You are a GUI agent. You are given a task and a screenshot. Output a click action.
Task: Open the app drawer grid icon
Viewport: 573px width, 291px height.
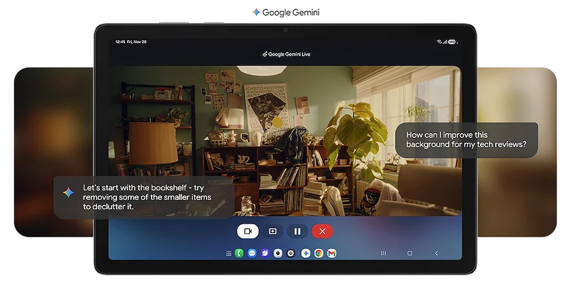point(229,253)
